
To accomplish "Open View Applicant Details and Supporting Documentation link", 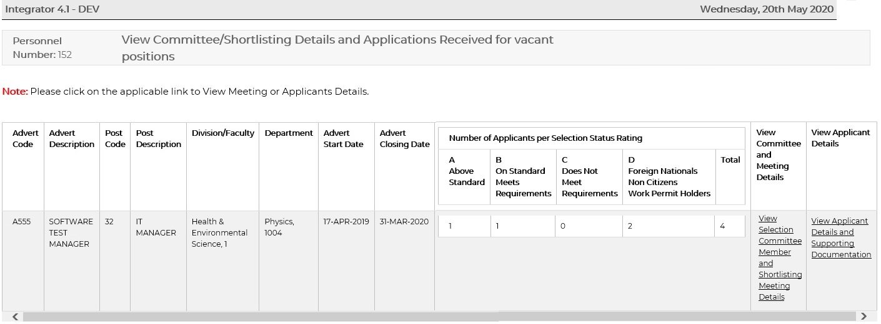I will pos(840,237).
